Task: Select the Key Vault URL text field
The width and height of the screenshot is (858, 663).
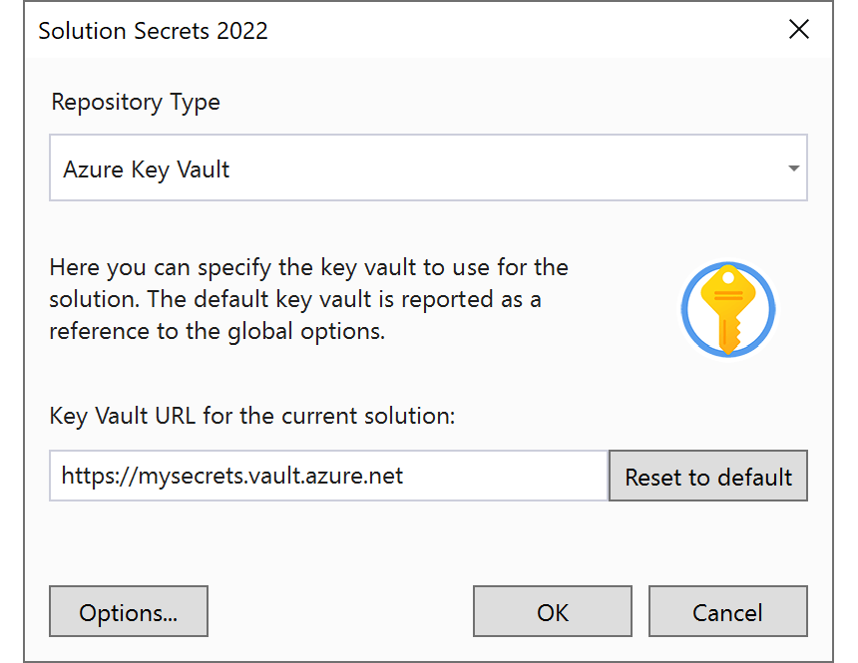Action: tap(329, 476)
